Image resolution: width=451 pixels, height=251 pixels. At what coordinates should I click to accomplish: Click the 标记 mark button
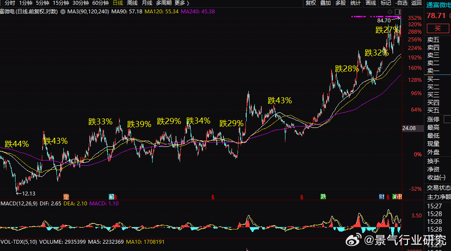386,3
